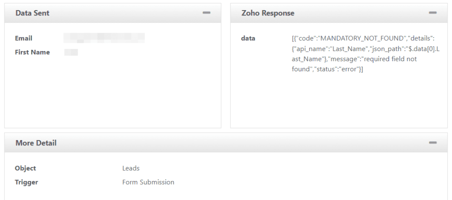452x200 pixels.
Task: Select the Form Submission trigger value
Action: click(148, 182)
